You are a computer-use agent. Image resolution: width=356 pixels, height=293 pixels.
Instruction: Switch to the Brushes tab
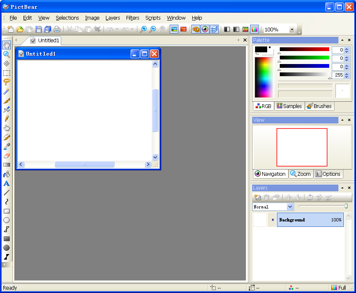pos(319,106)
